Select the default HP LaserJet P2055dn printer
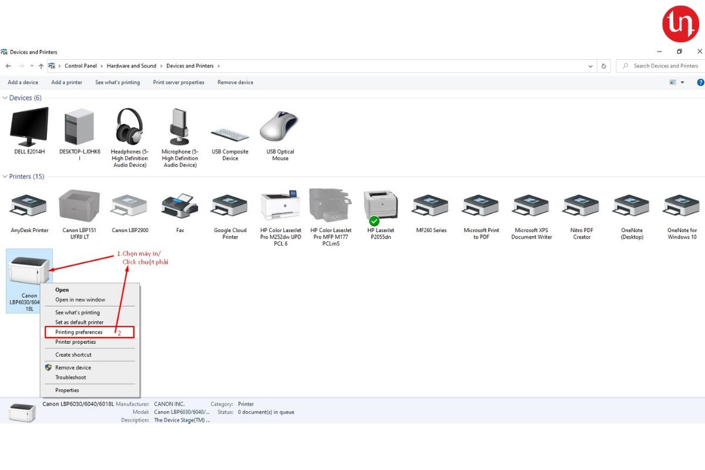This screenshot has width=705, height=470. [x=381, y=214]
